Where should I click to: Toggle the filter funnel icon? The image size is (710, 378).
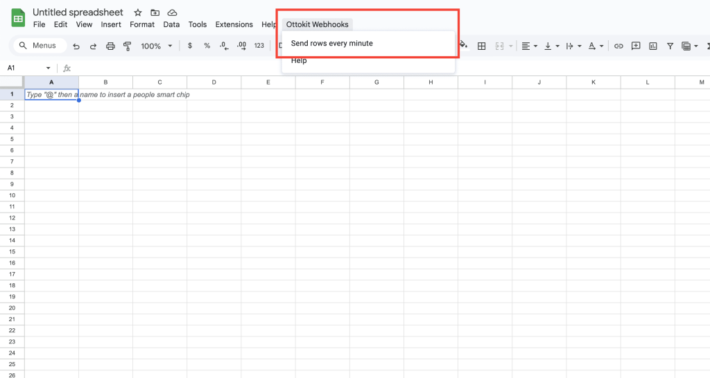(670, 46)
